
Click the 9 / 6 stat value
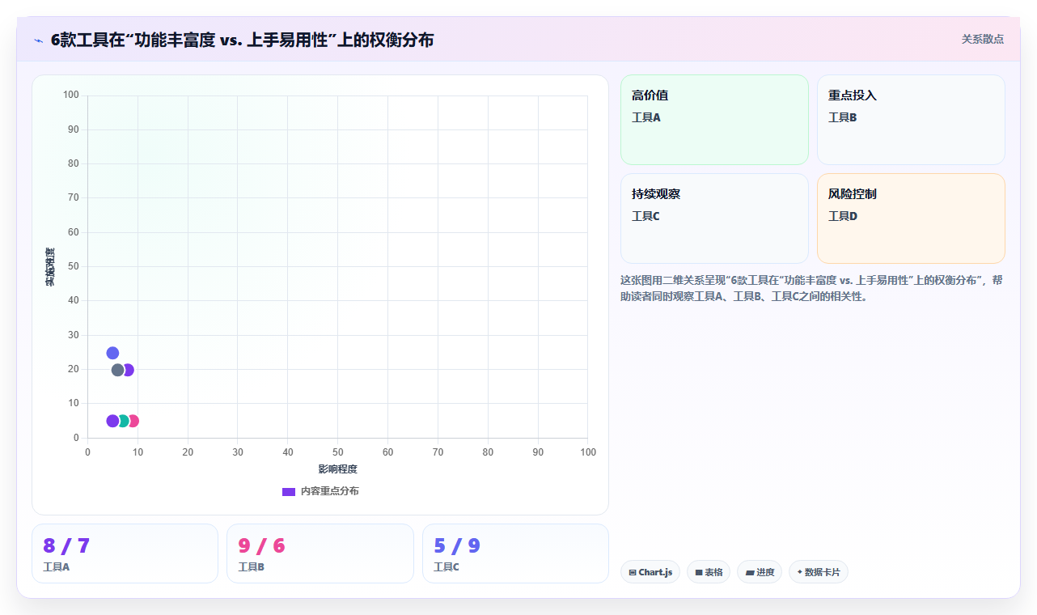261,546
